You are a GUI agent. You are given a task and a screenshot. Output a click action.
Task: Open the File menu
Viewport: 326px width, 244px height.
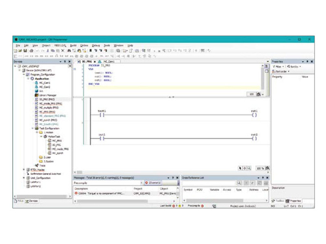point(18,46)
